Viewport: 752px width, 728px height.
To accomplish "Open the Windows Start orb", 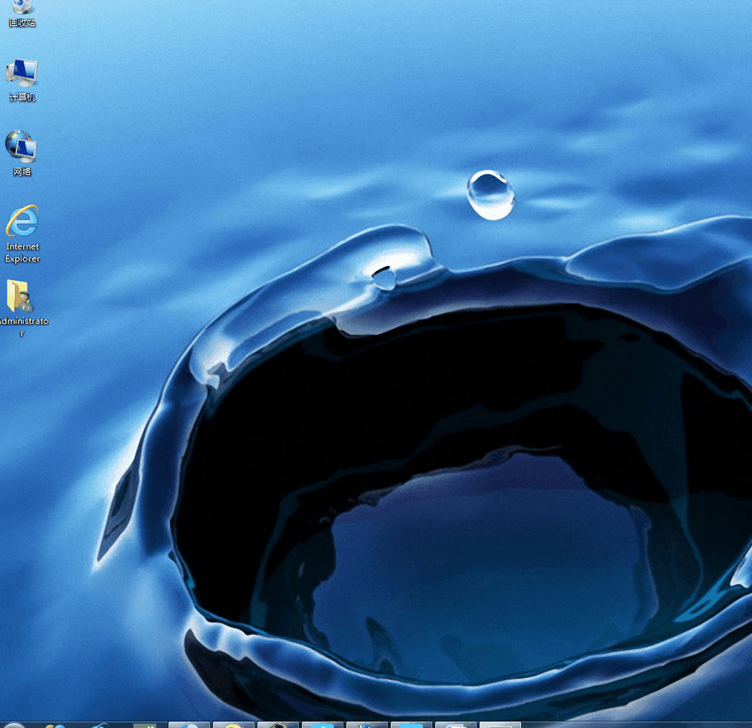I will pyautogui.click(x=14, y=724).
